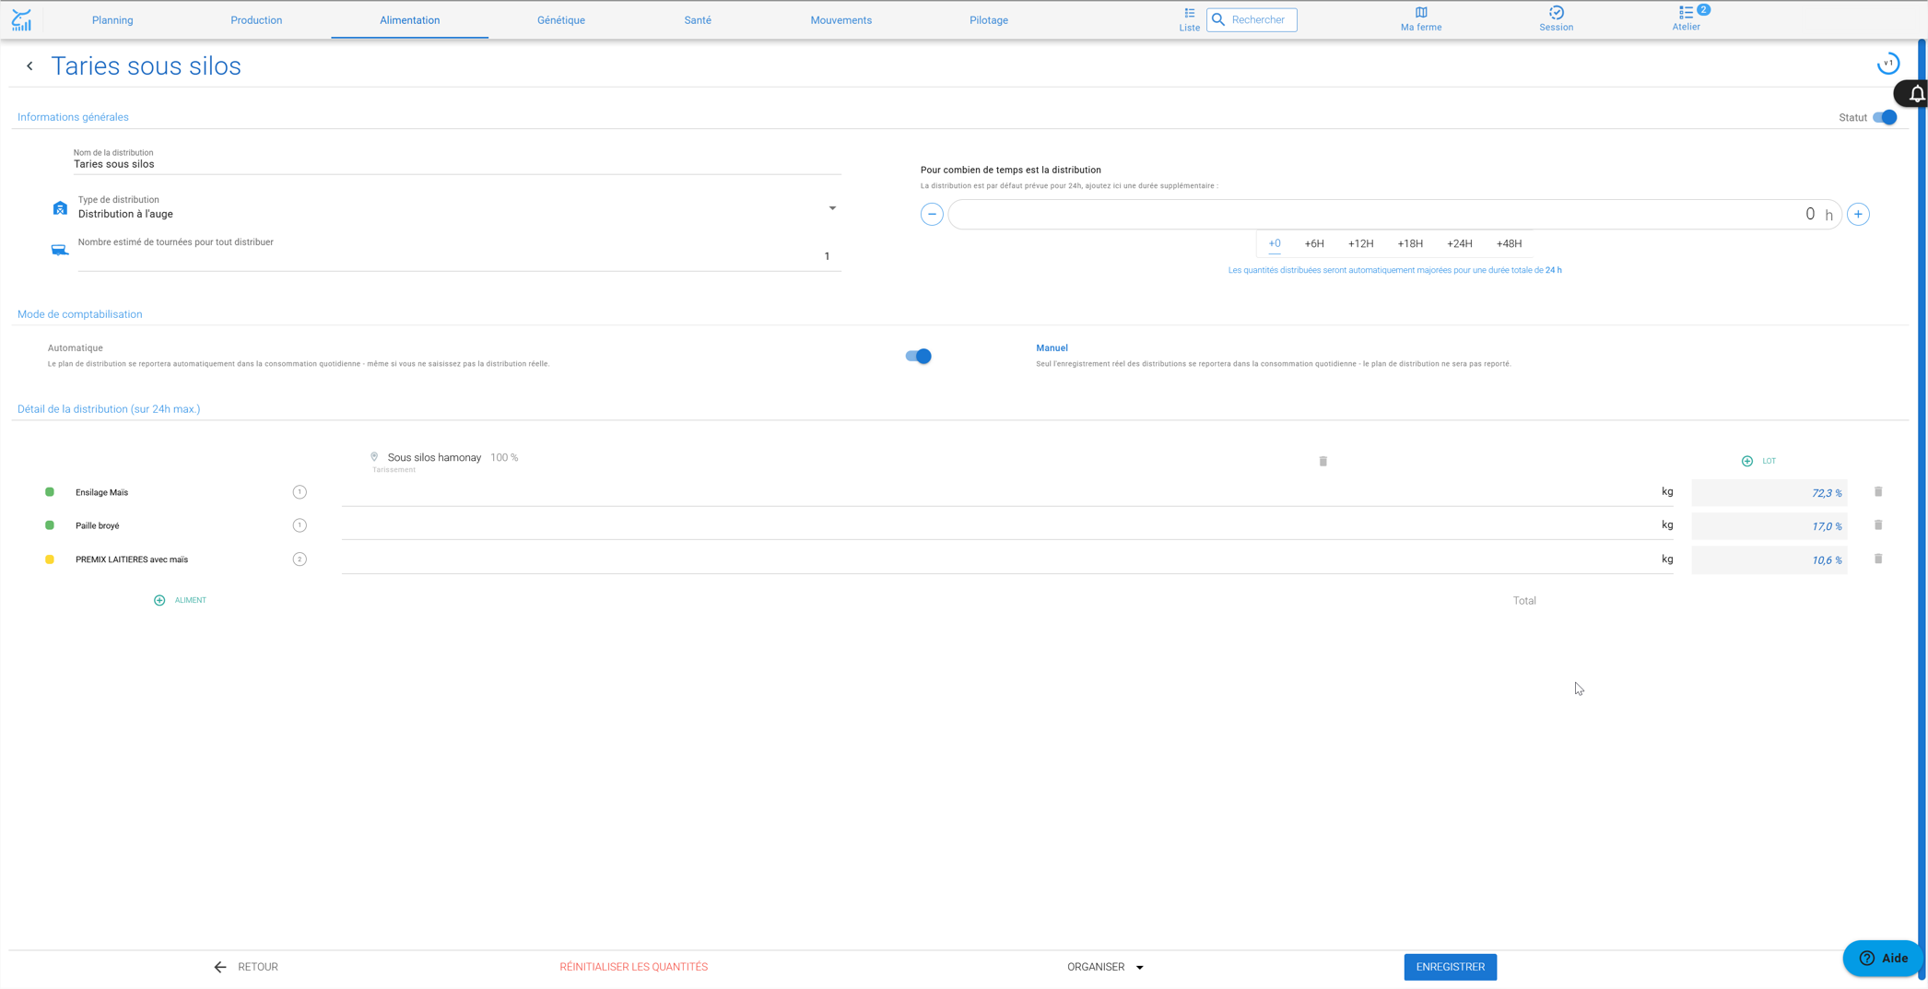Image resolution: width=1928 pixels, height=989 pixels.
Task: Decrease the extra duration with minus
Action: 932,214
